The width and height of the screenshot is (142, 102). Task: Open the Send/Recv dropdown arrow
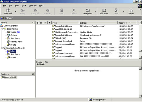pyautogui.click(x=95, y=12)
